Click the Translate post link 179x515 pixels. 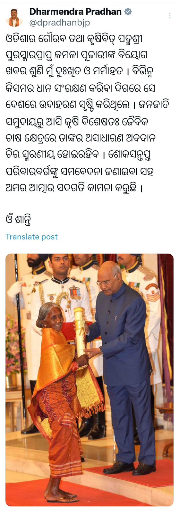pyautogui.click(x=32, y=237)
